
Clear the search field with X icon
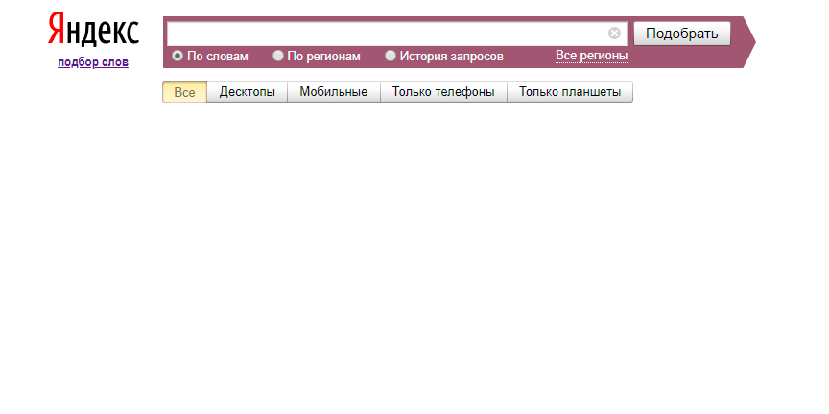tap(614, 34)
